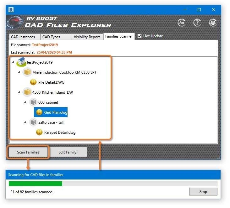Screen dimensions: 230x208
Task: Click the Edit Family button
Action: [67, 152]
